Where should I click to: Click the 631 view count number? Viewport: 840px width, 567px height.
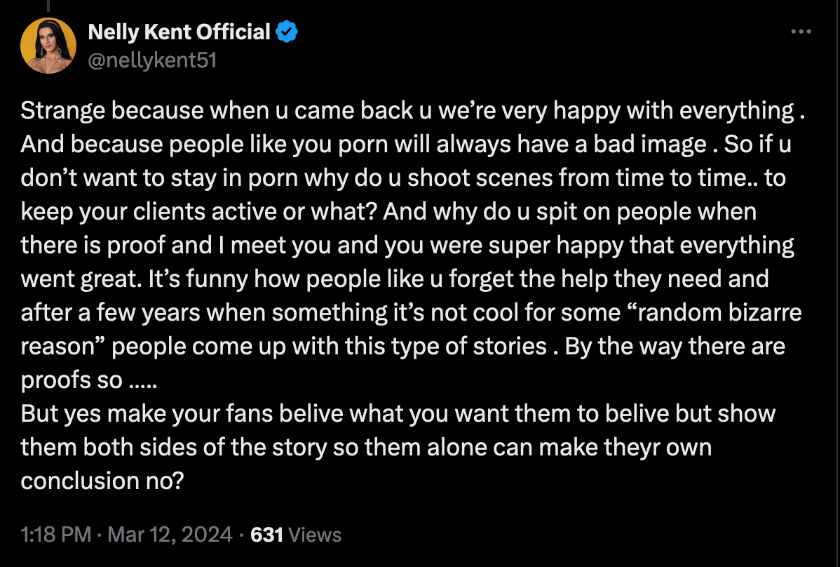266,535
